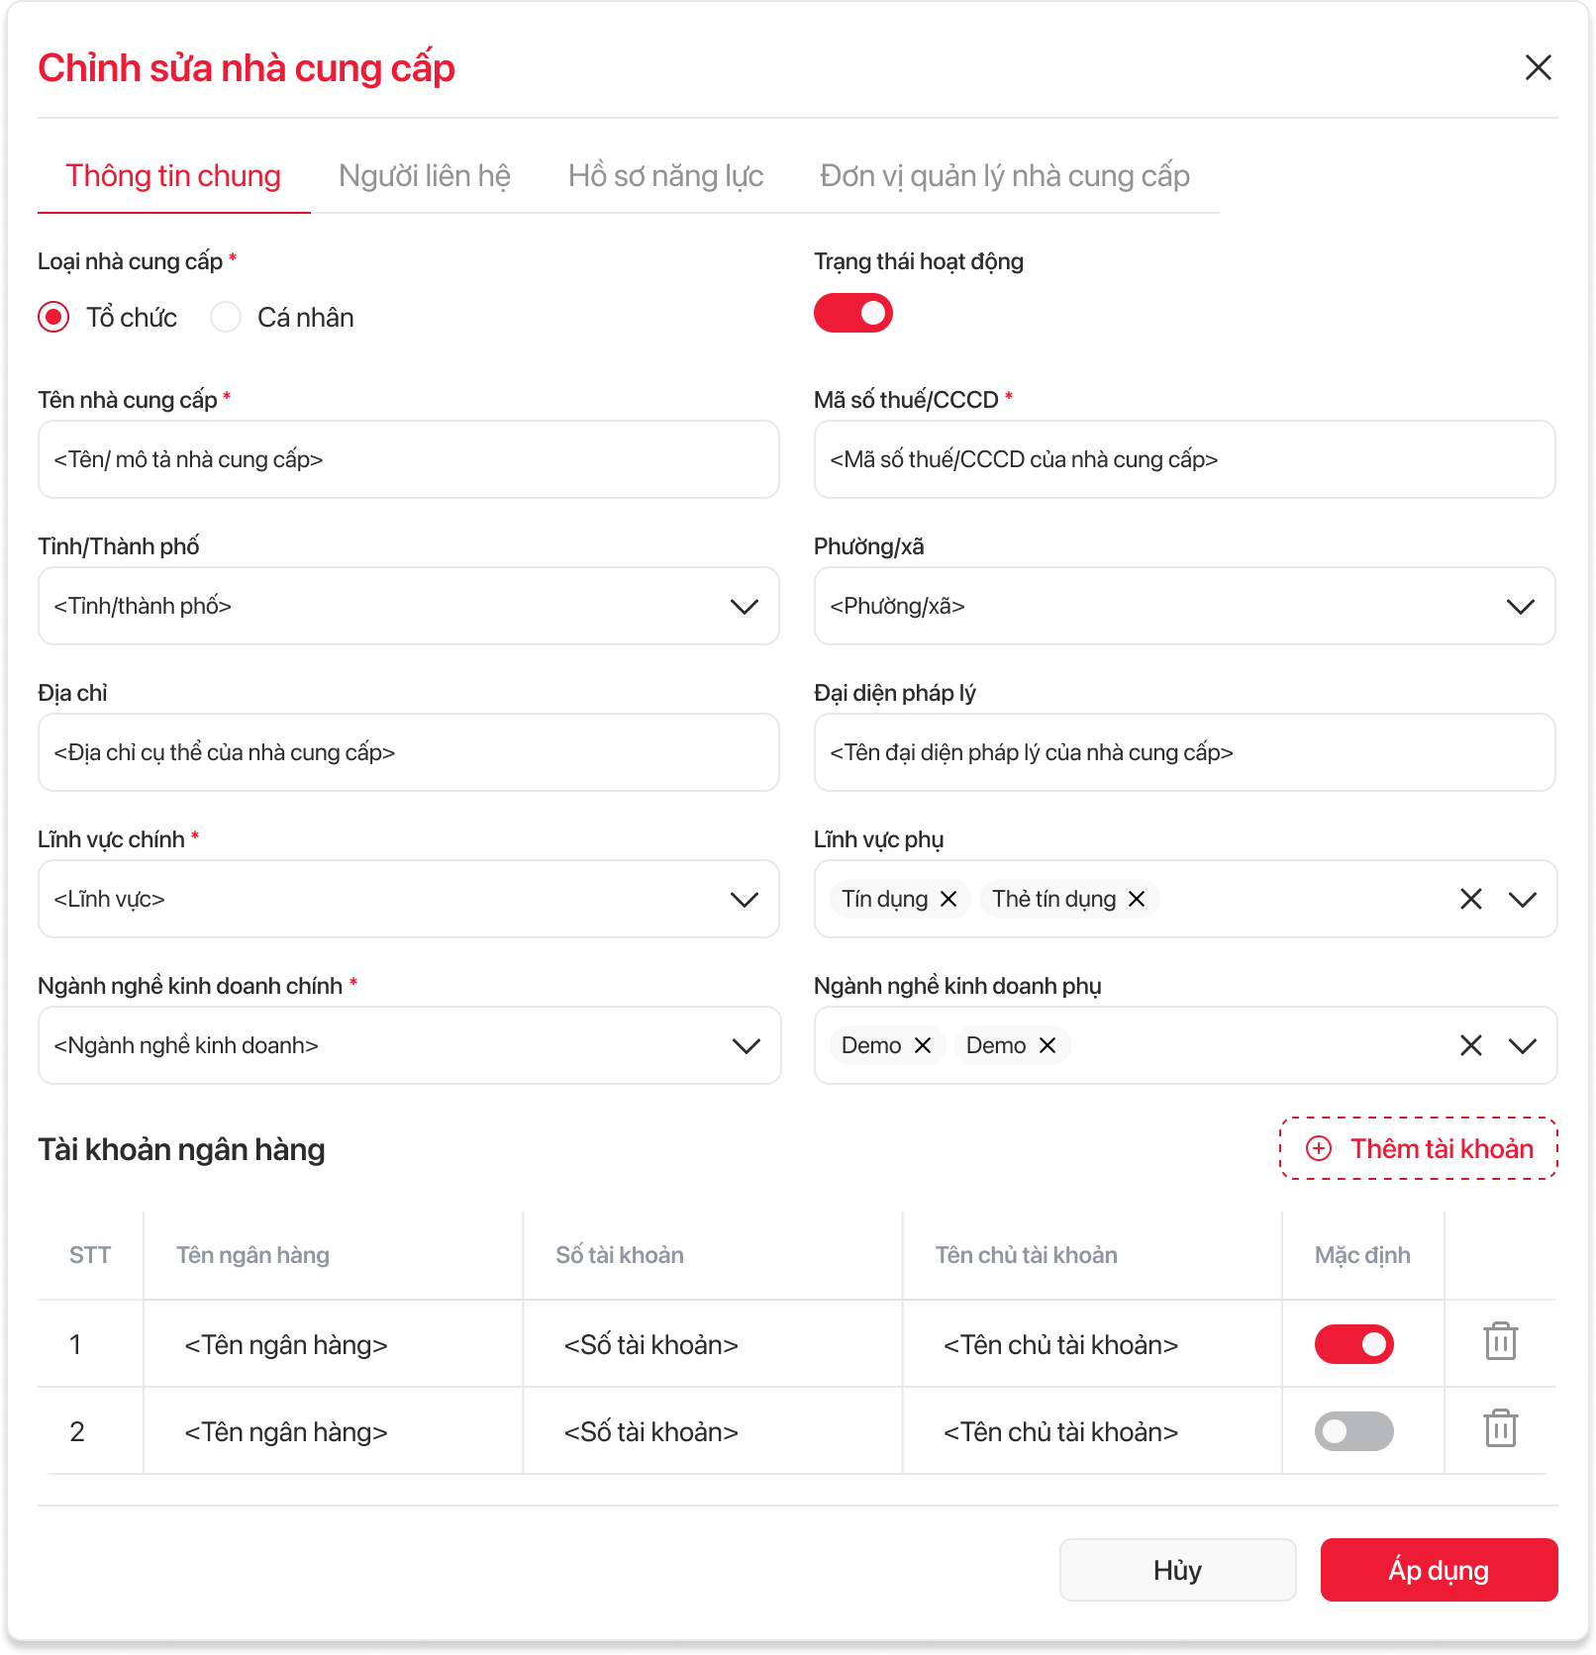Close the edit supplier dialog

point(1538,67)
